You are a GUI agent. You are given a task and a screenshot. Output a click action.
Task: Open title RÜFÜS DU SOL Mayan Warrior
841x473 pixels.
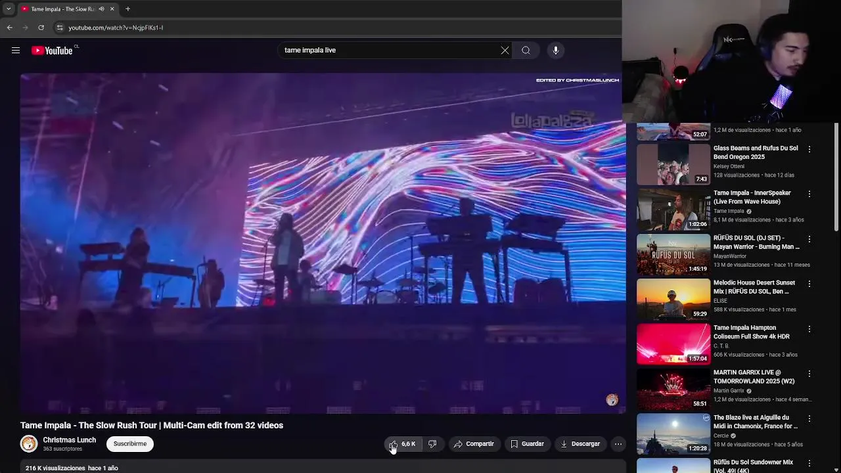(x=756, y=242)
